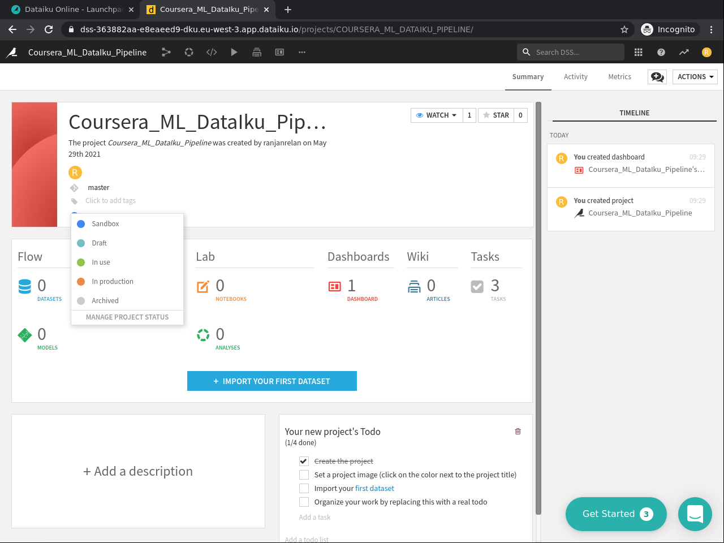Bookmark this page with the star icon
This screenshot has height=543, width=724.
click(x=624, y=29)
